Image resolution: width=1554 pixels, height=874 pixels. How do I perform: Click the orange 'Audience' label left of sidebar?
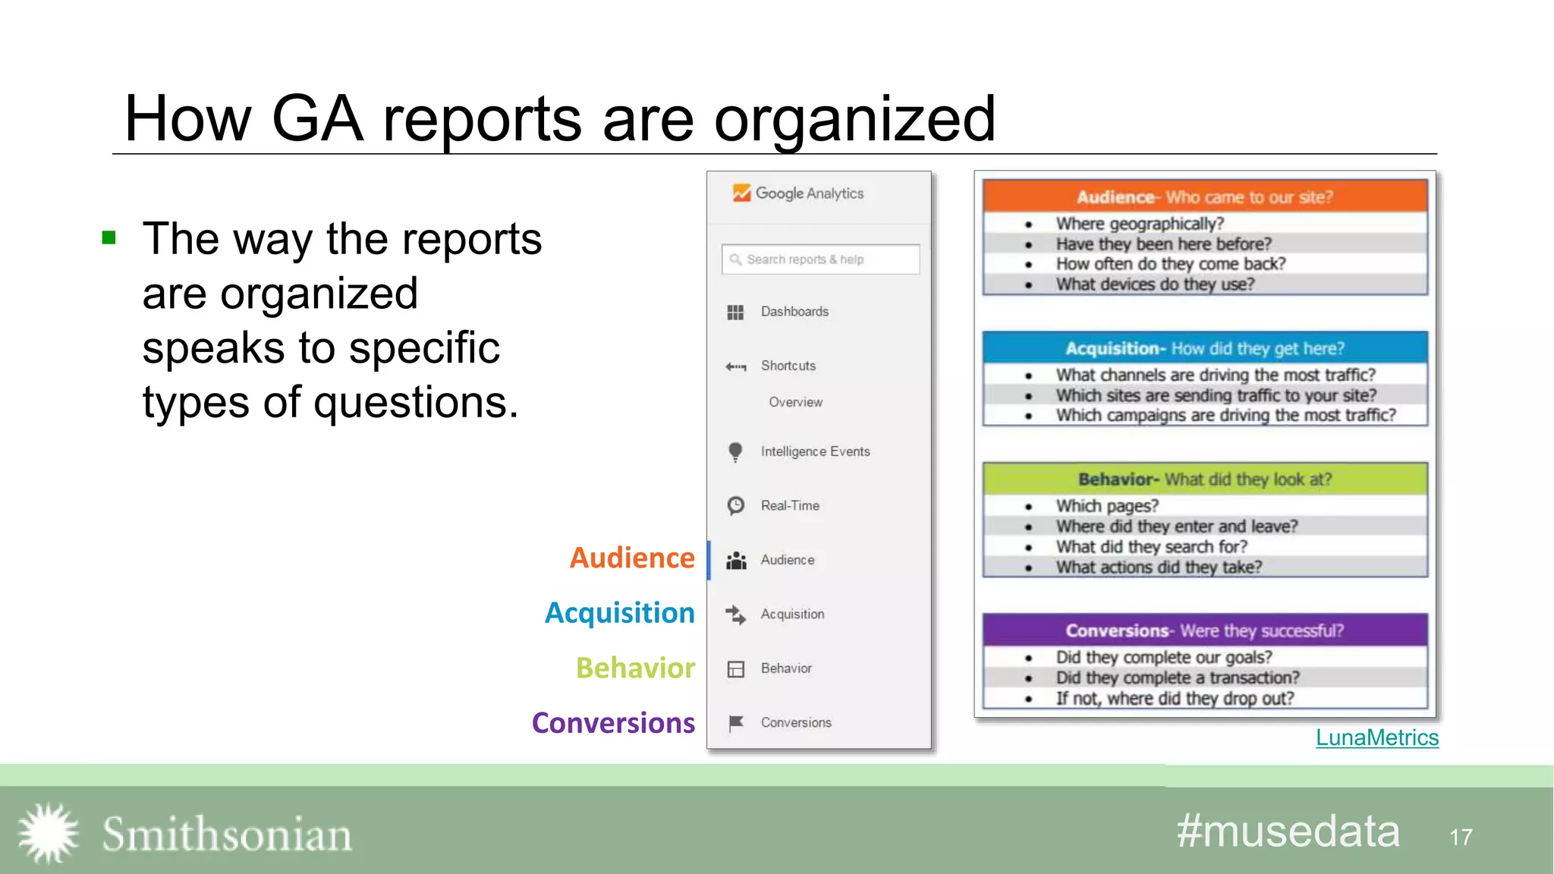tap(632, 558)
